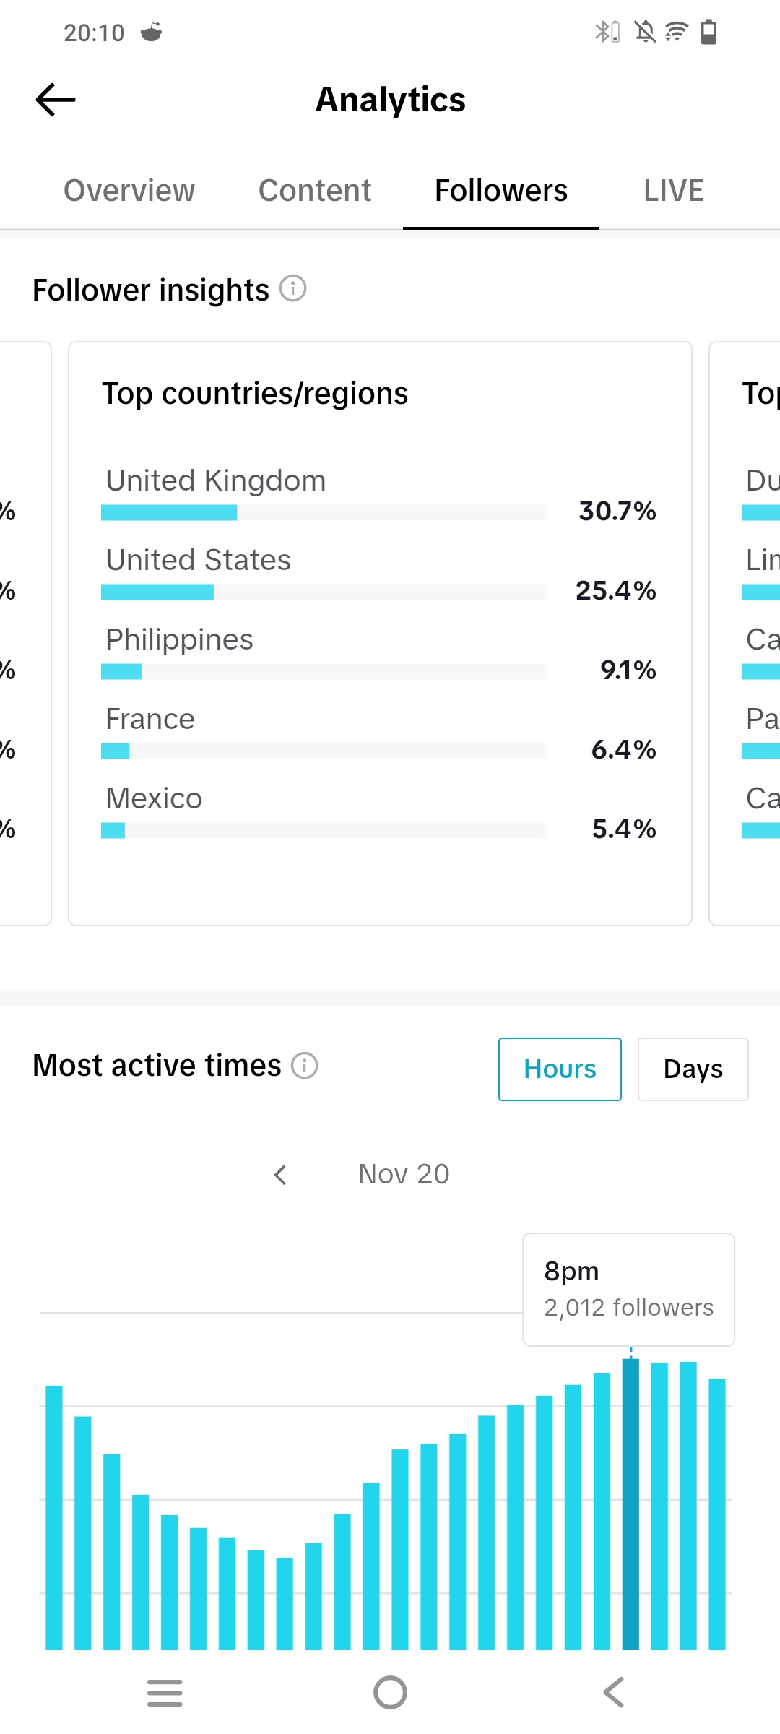The width and height of the screenshot is (780, 1734).
Task: Switch active times to Hours
Action: pos(560,1069)
